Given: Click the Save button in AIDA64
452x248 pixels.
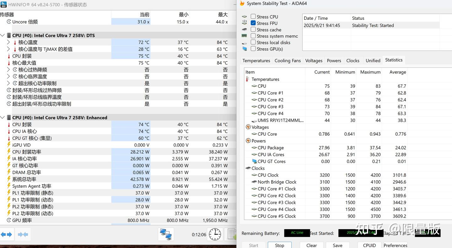Looking at the screenshot, I should 337,245.
